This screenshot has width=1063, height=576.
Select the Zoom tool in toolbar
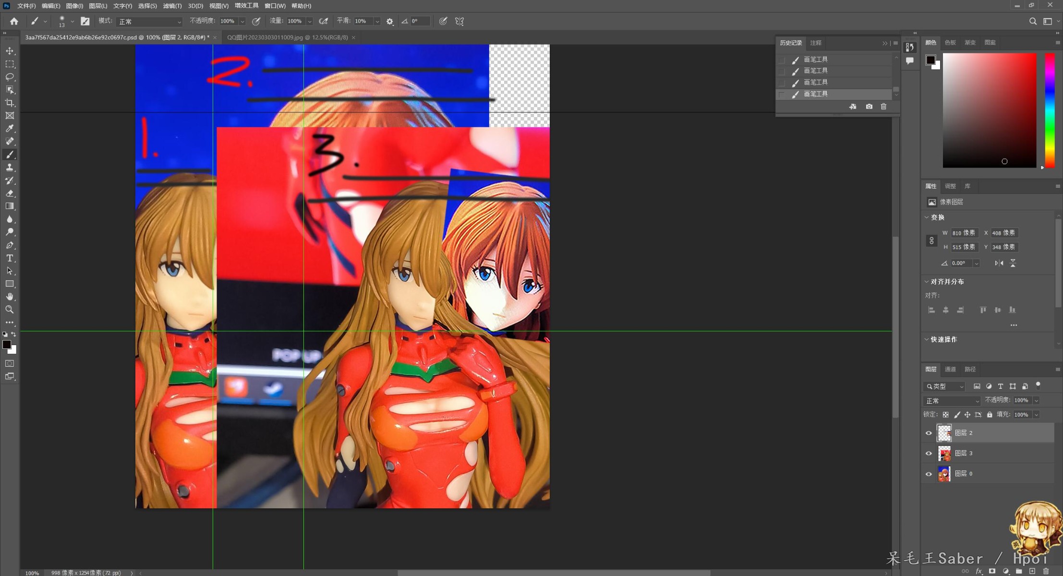[x=10, y=310]
